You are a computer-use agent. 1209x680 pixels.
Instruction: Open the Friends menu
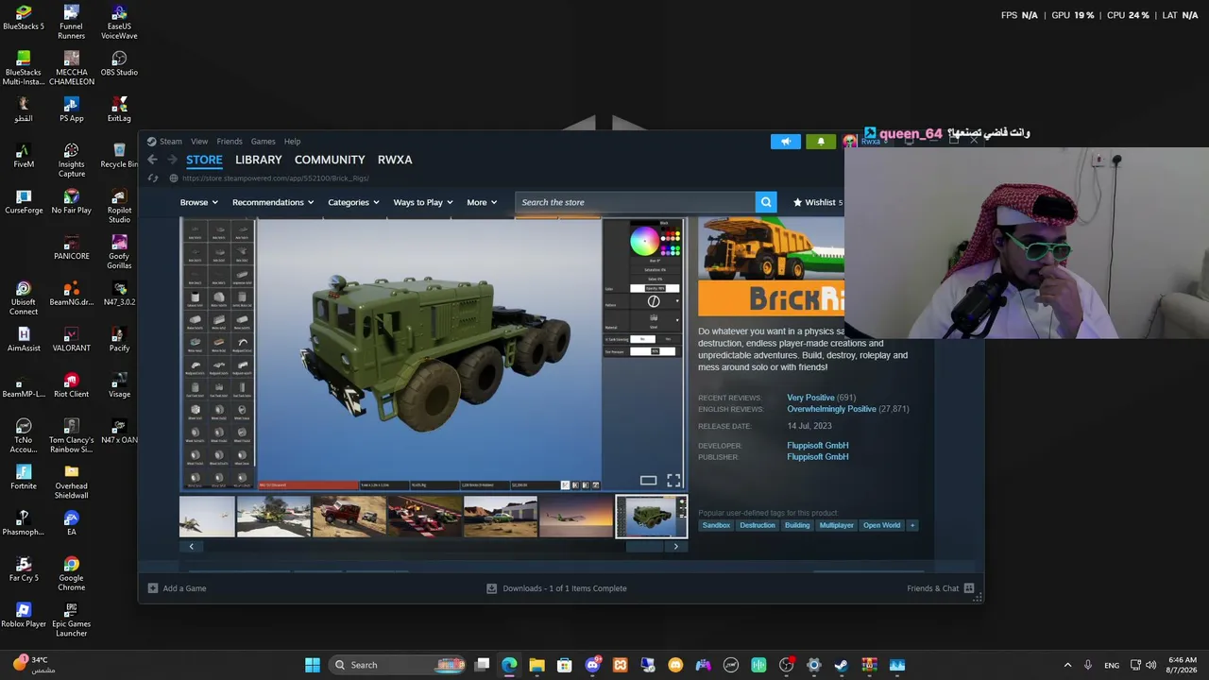point(230,142)
